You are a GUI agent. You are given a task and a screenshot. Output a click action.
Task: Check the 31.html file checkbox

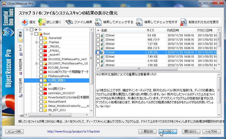coord(98,52)
